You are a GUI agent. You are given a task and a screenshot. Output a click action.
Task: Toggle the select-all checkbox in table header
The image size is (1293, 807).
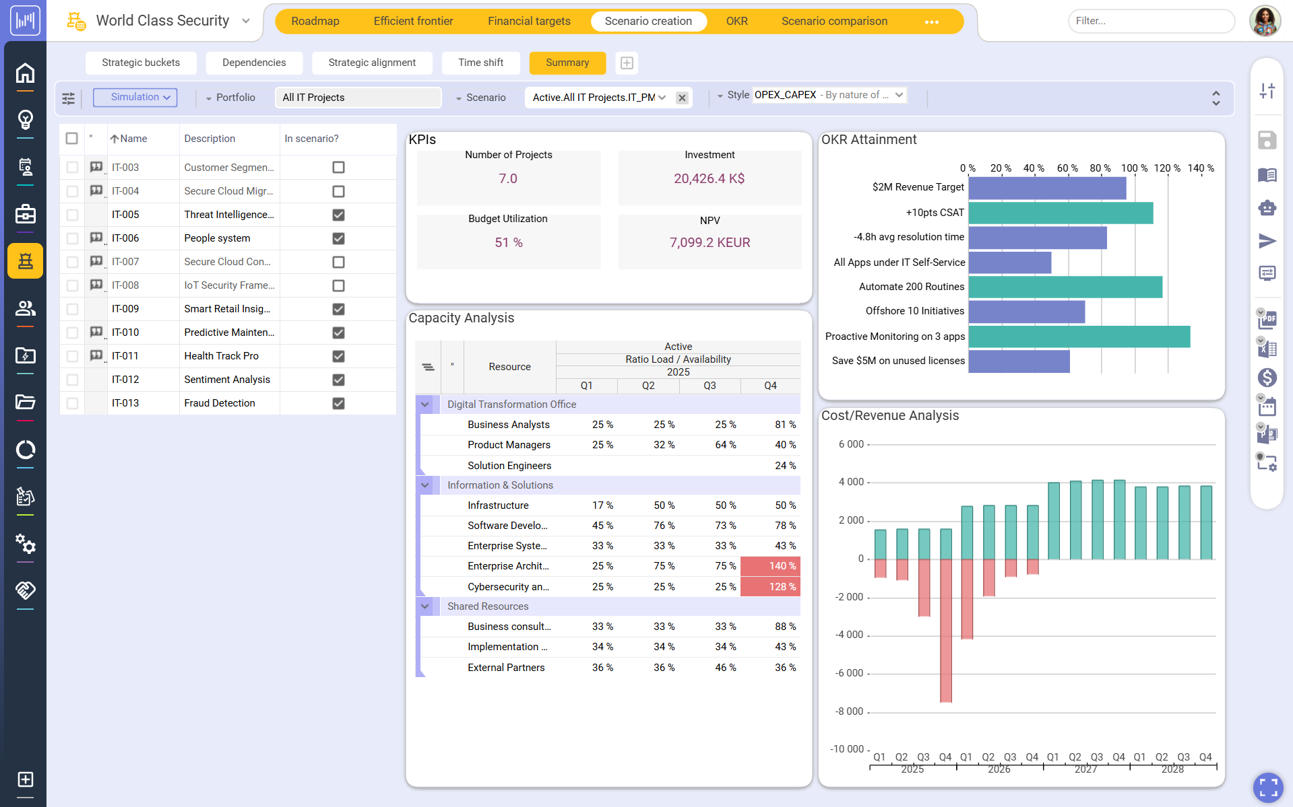tap(72, 139)
